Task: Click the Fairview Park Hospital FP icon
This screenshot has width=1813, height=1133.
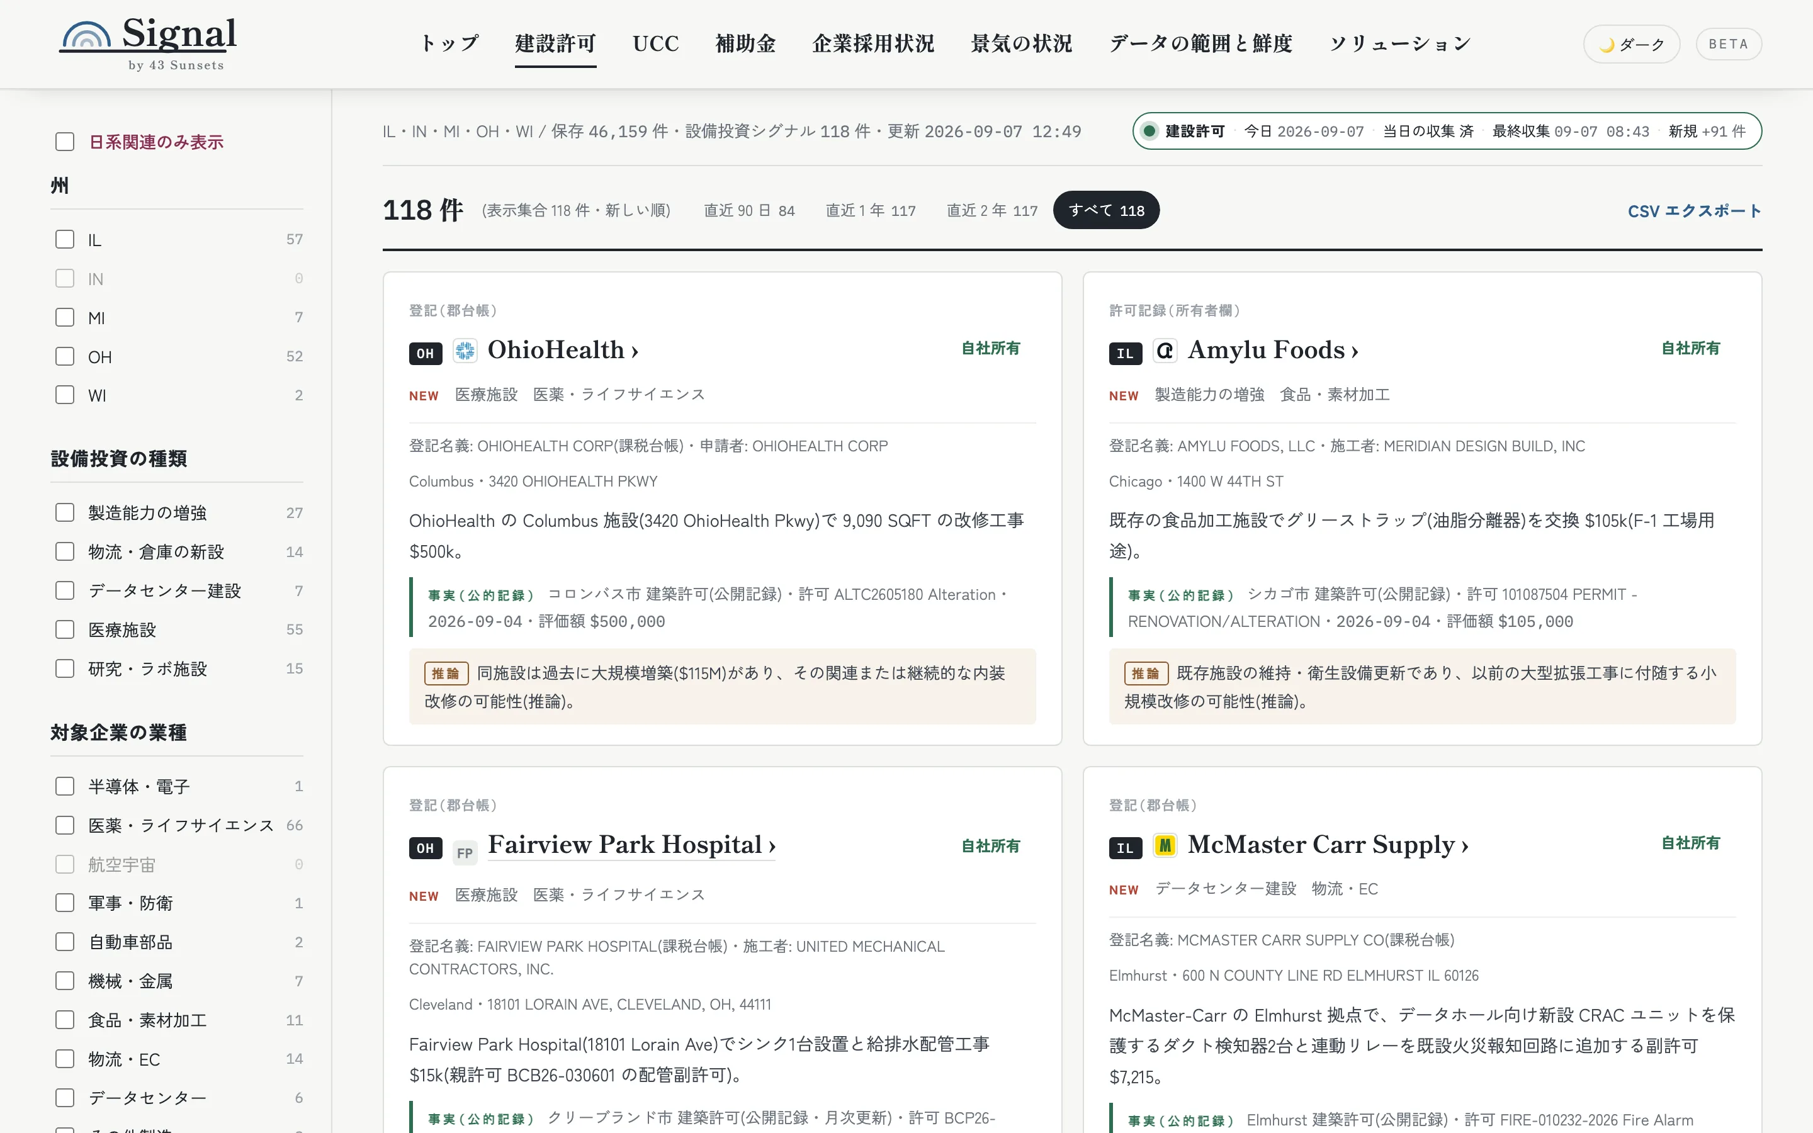Action: pos(465,853)
